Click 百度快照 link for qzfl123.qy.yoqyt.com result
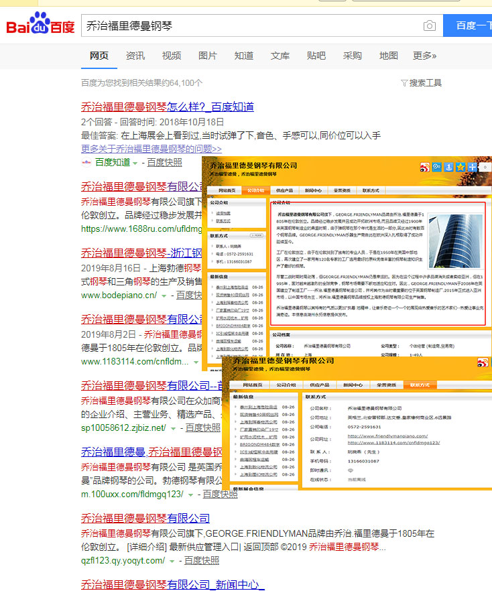492x591 pixels. [202, 561]
